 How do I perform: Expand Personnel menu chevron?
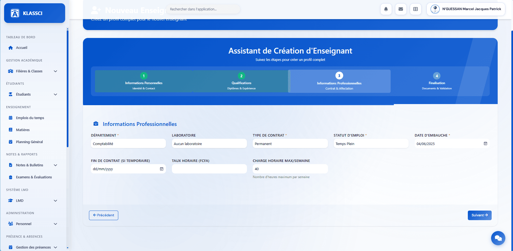pos(56,224)
